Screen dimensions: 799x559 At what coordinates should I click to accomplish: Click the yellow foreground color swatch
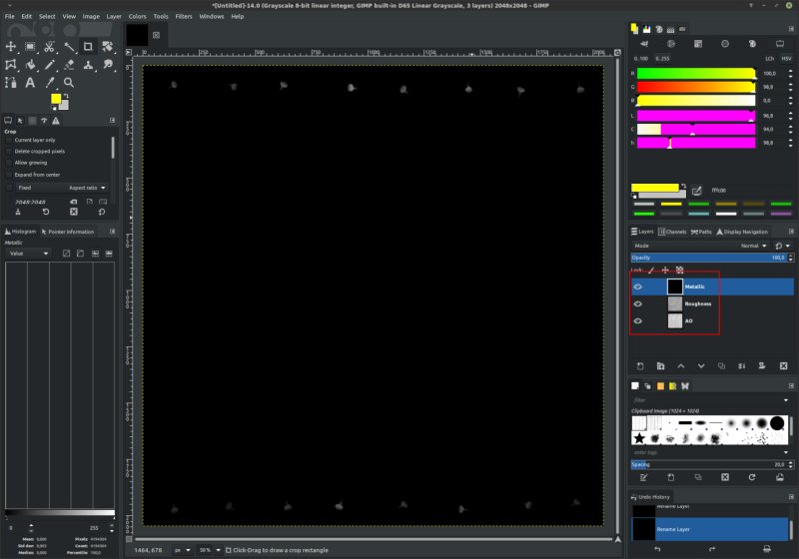coord(57,99)
